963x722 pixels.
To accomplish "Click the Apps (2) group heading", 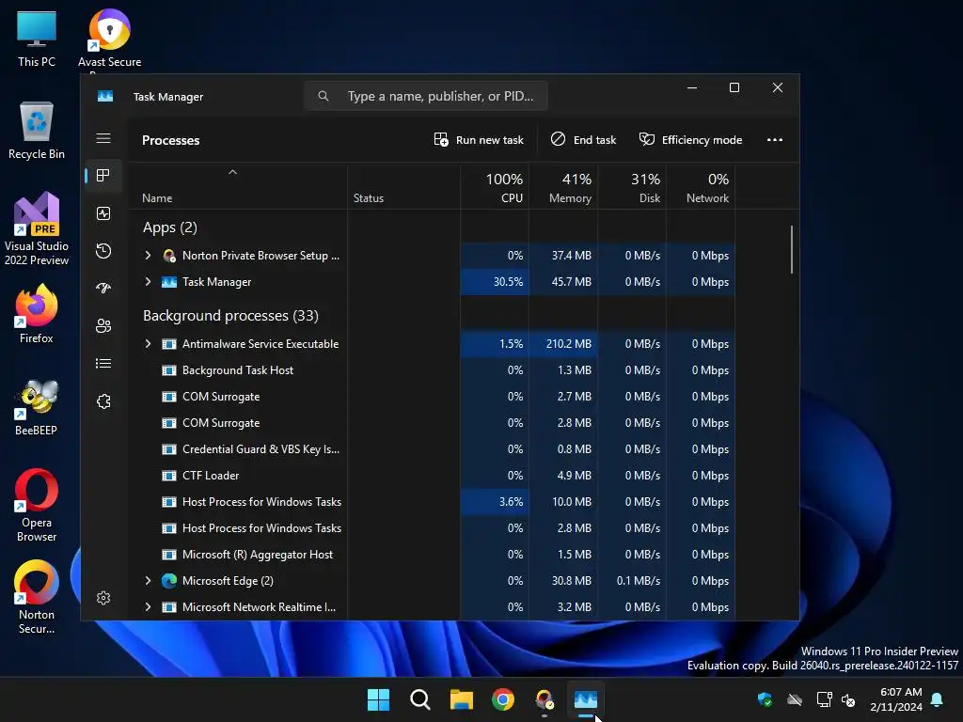I will pyautogui.click(x=170, y=228).
